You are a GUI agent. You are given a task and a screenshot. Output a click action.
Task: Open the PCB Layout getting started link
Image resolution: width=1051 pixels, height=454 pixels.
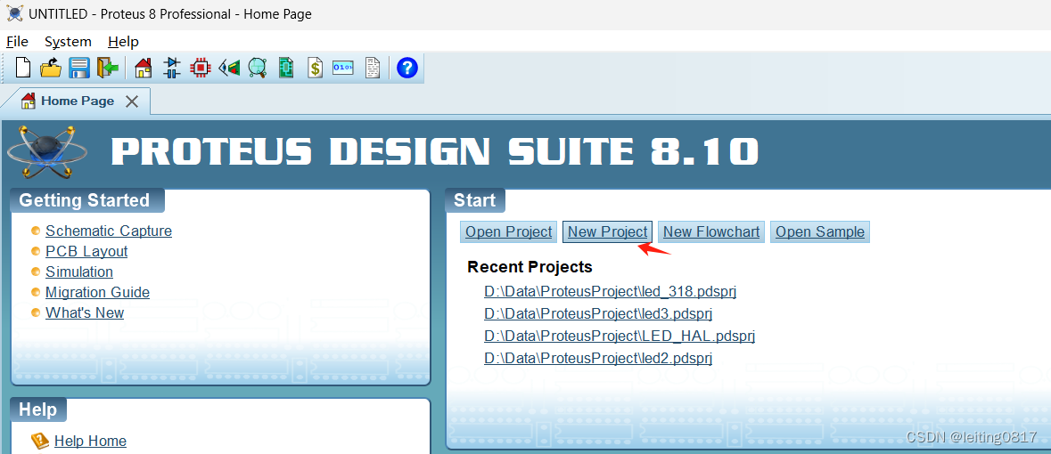tap(86, 251)
